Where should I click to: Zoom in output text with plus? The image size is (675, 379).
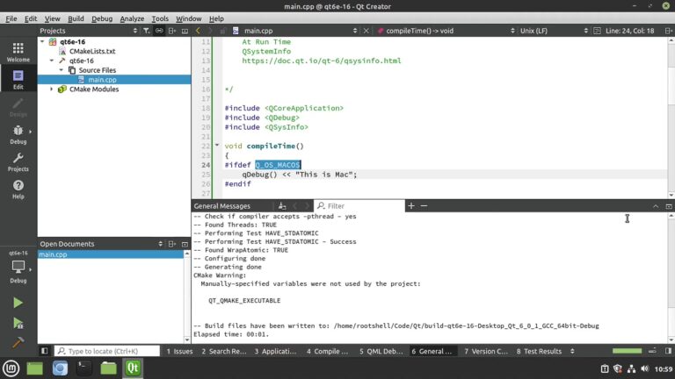411,206
